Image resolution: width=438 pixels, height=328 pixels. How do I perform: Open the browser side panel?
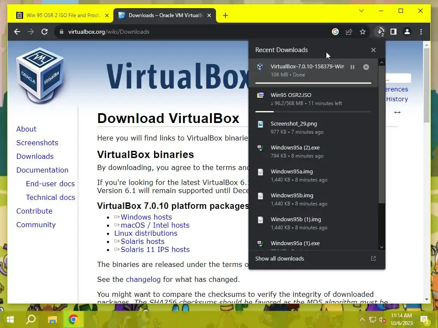click(x=394, y=32)
